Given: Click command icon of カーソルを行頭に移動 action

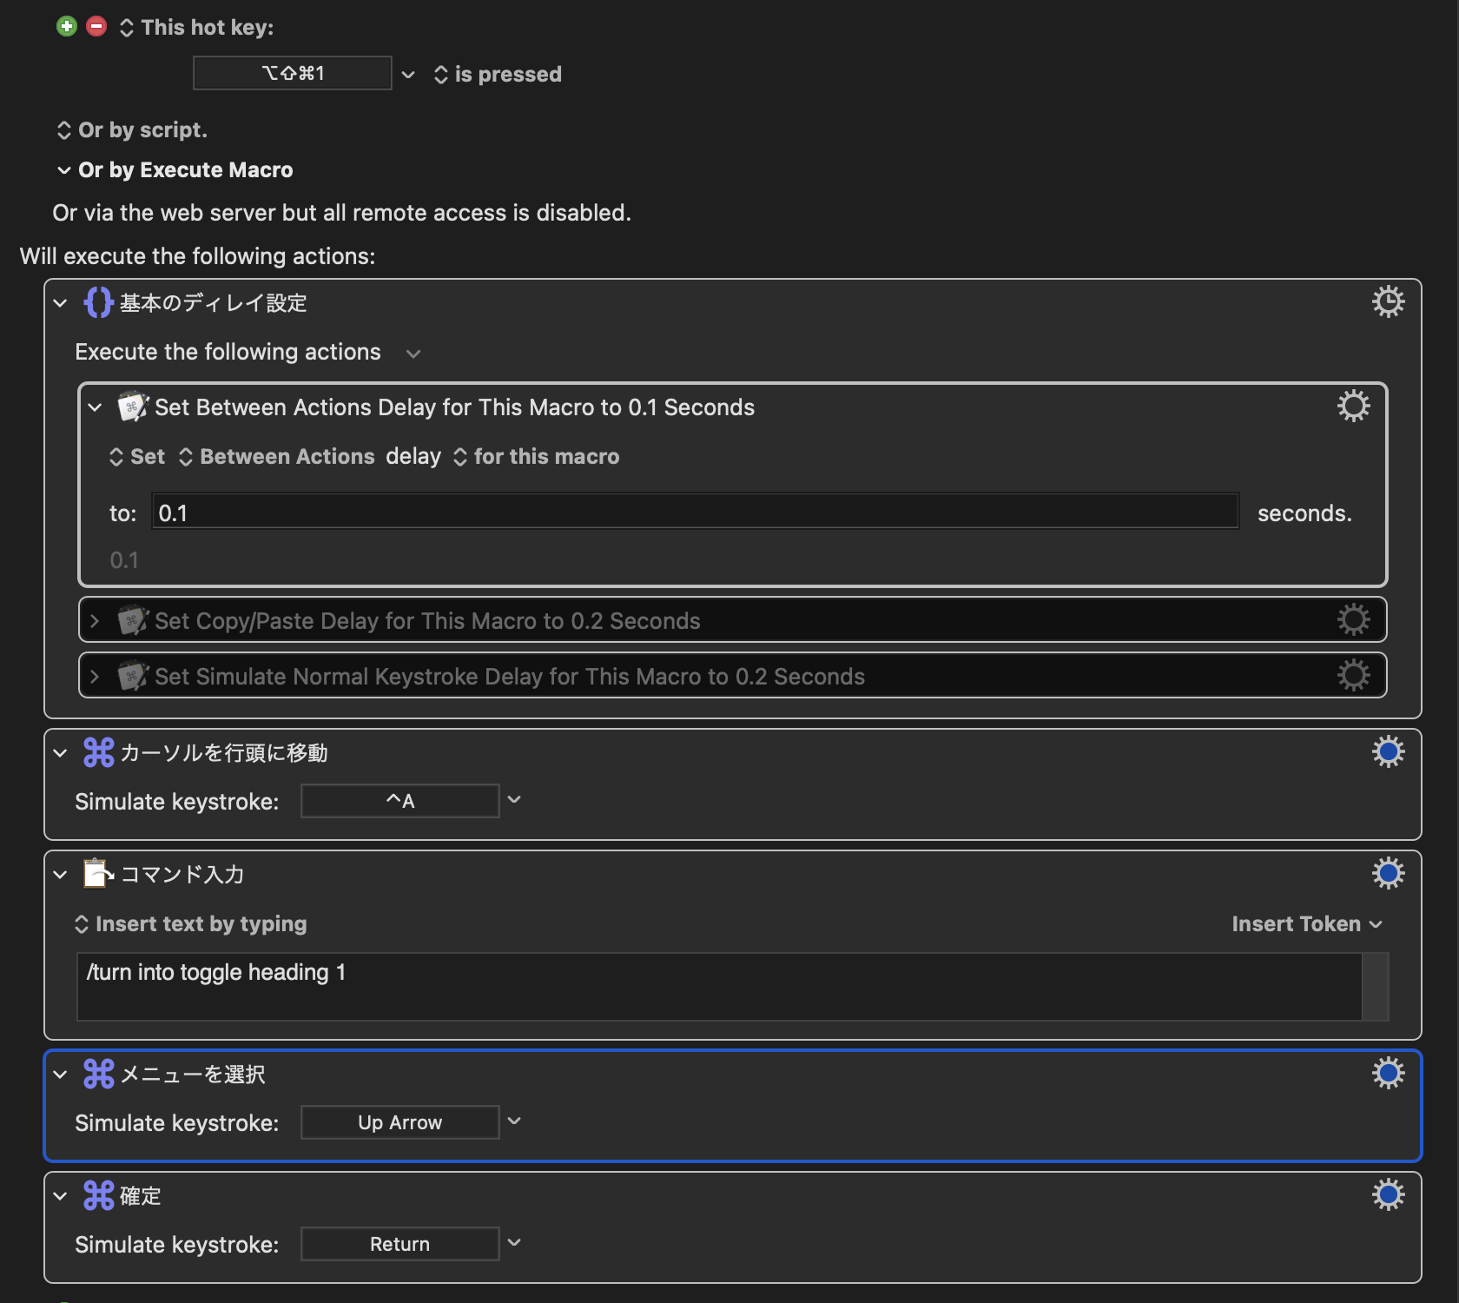Looking at the screenshot, I should [98, 752].
